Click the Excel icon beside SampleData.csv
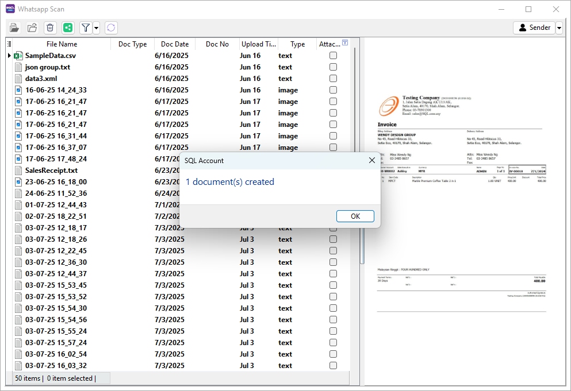Image resolution: width=571 pixels, height=391 pixels. point(18,56)
